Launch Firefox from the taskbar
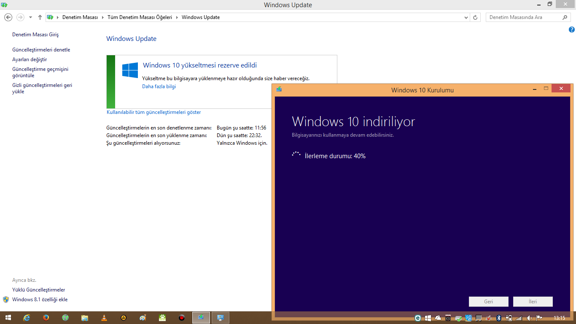This screenshot has height=324, width=576. point(46,318)
